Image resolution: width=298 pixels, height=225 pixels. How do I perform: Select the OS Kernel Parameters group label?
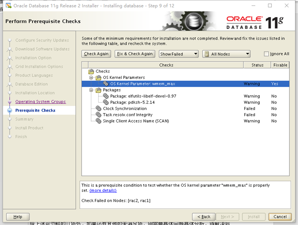(x=124, y=78)
